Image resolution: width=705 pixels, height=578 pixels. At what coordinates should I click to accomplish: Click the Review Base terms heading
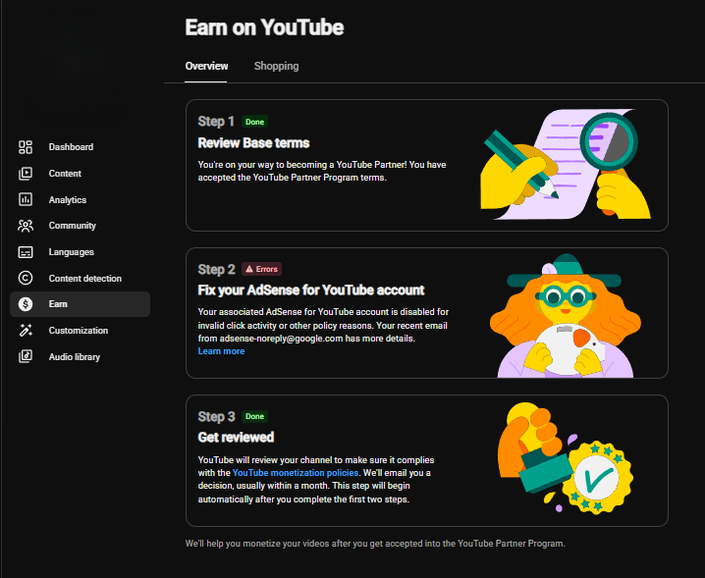pos(253,143)
